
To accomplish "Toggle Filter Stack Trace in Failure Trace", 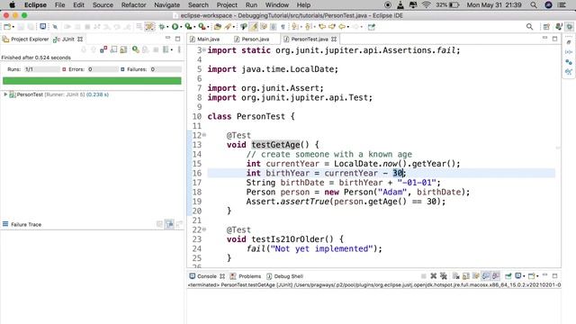I will 169,224.
